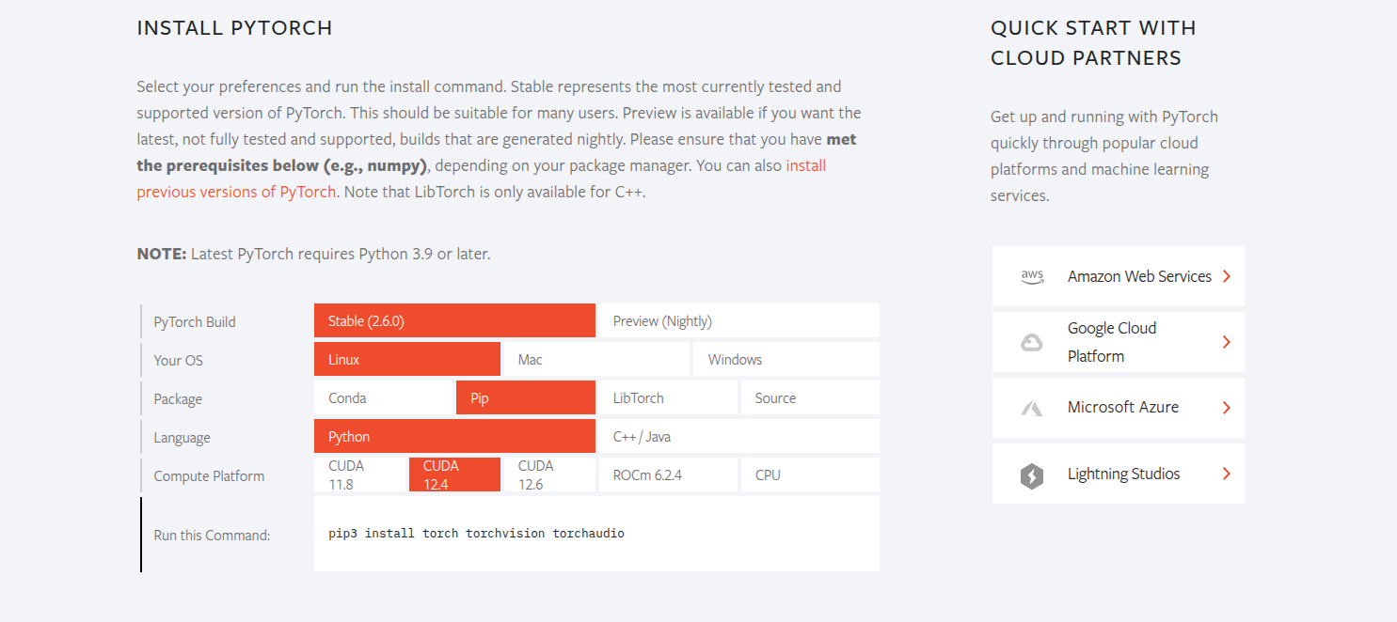Choose the LibTorch package option

pyautogui.click(x=667, y=398)
